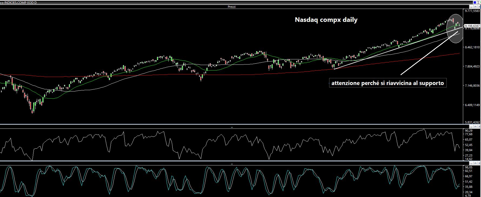Click the 90,29 oscillator scale value

click(469, 131)
